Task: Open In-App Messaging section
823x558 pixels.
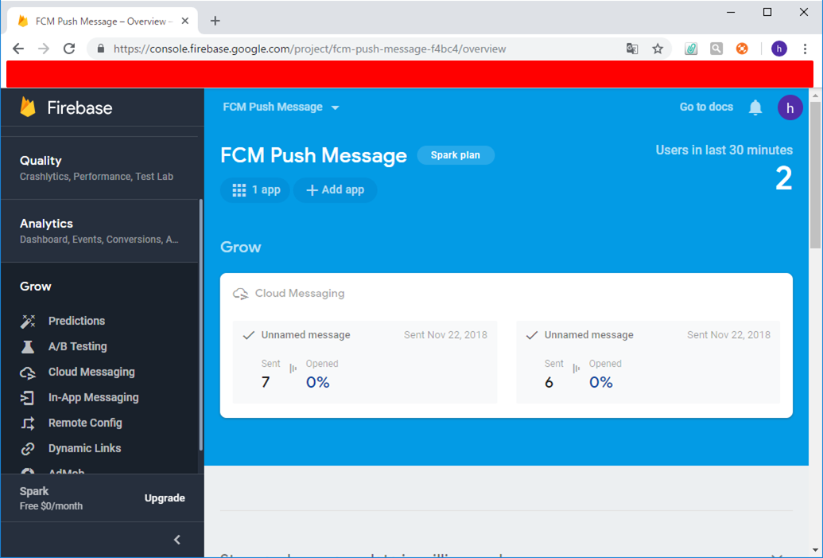Action: (x=93, y=397)
